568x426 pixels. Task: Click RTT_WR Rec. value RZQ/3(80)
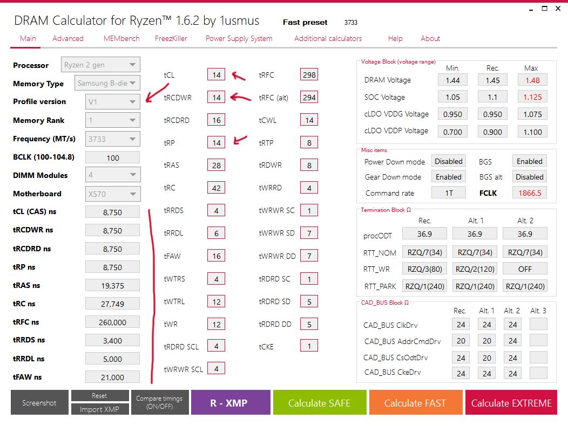(424, 269)
